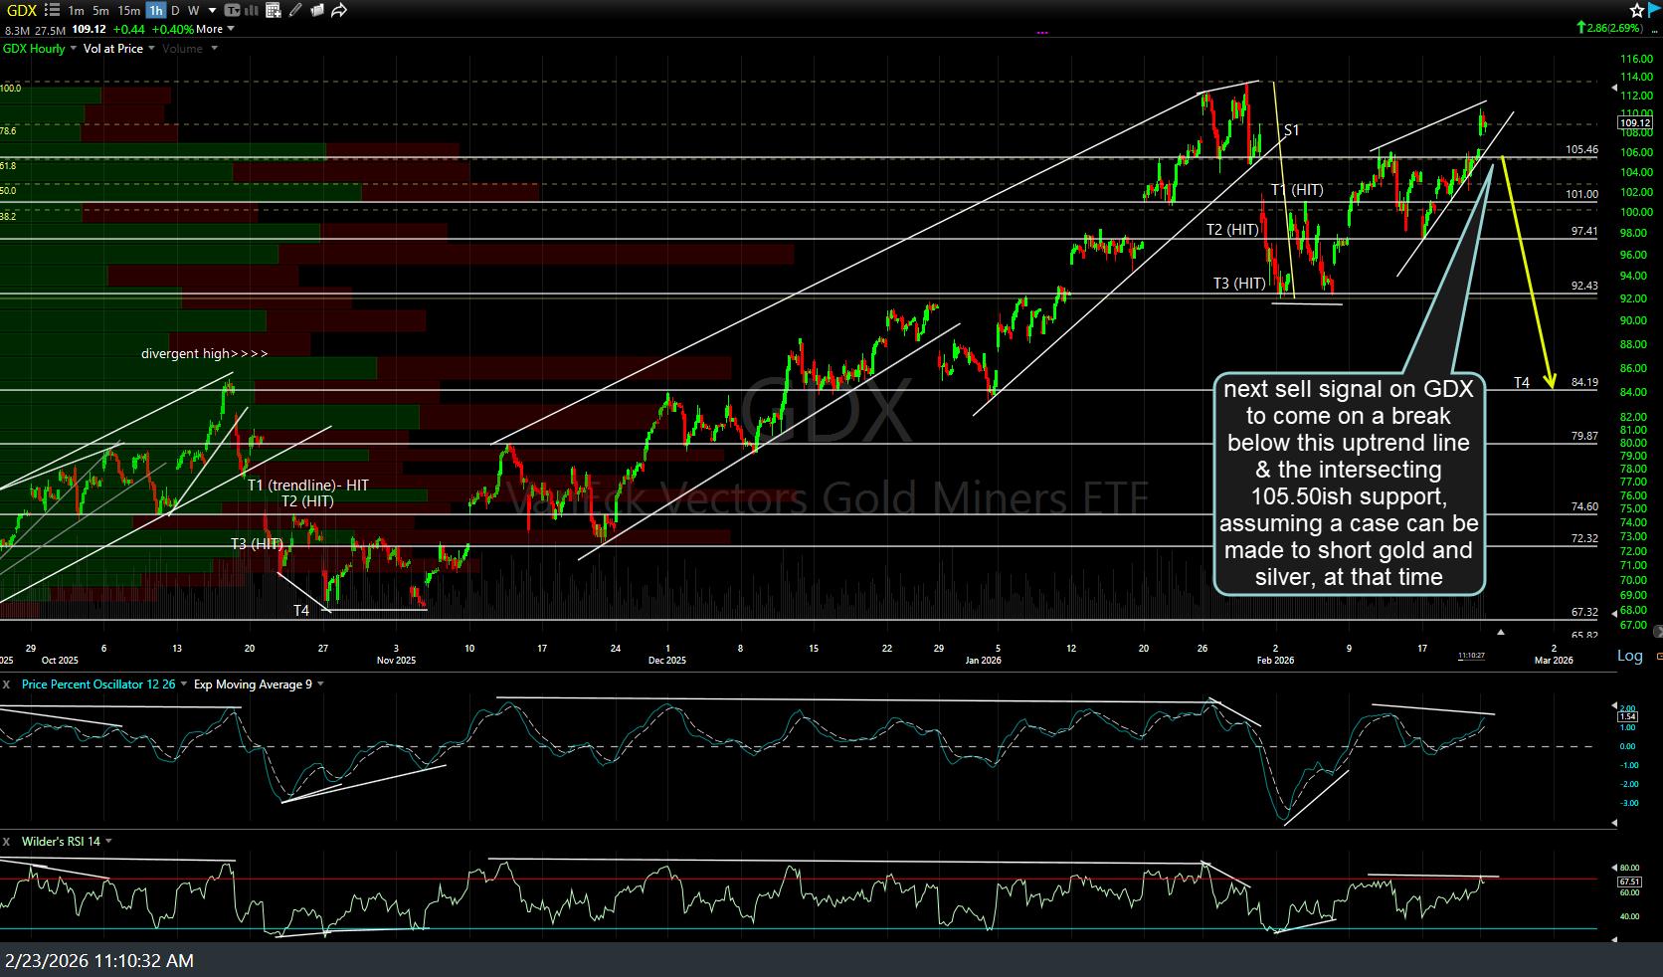Click the text annotation tool icon
Image resolution: width=1663 pixels, height=977 pixels.
click(x=232, y=10)
